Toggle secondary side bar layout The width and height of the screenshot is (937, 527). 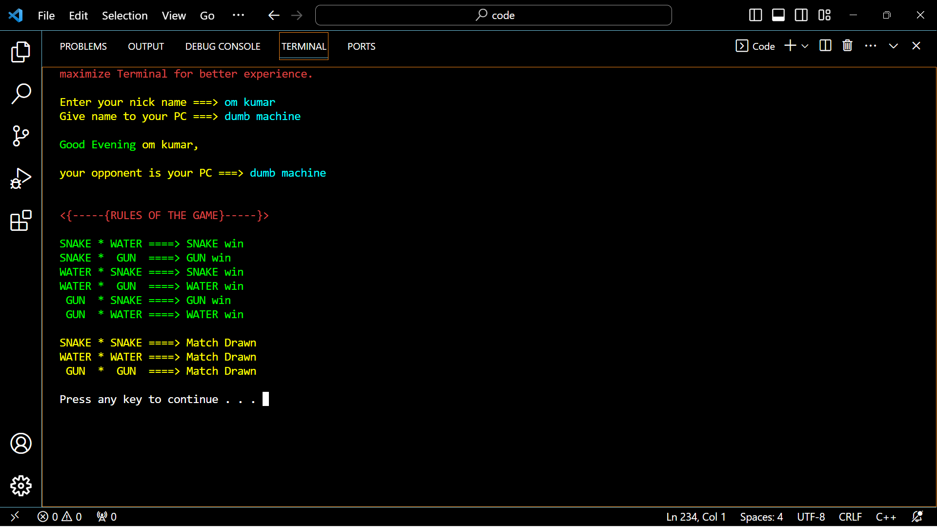pyautogui.click(x=801, y=15)
